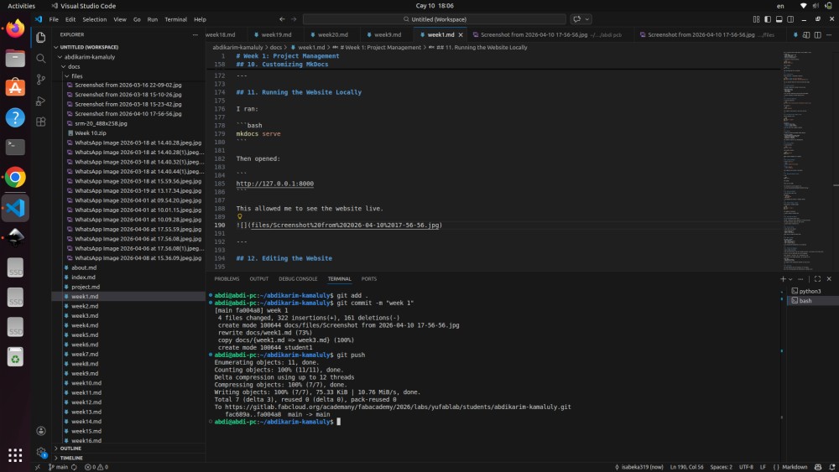This screenshot has width=839, height=472.
Task: Close the terminal panel
Action: click(x=829, y=279)
